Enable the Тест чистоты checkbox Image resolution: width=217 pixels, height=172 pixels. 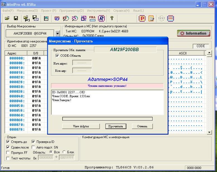[8, 158]
